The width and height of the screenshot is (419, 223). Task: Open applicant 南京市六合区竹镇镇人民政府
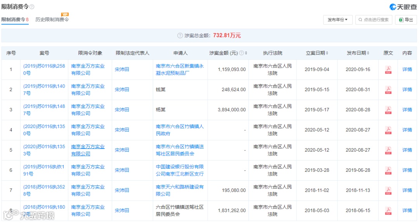pyautogui.click(x=180, y=130)
